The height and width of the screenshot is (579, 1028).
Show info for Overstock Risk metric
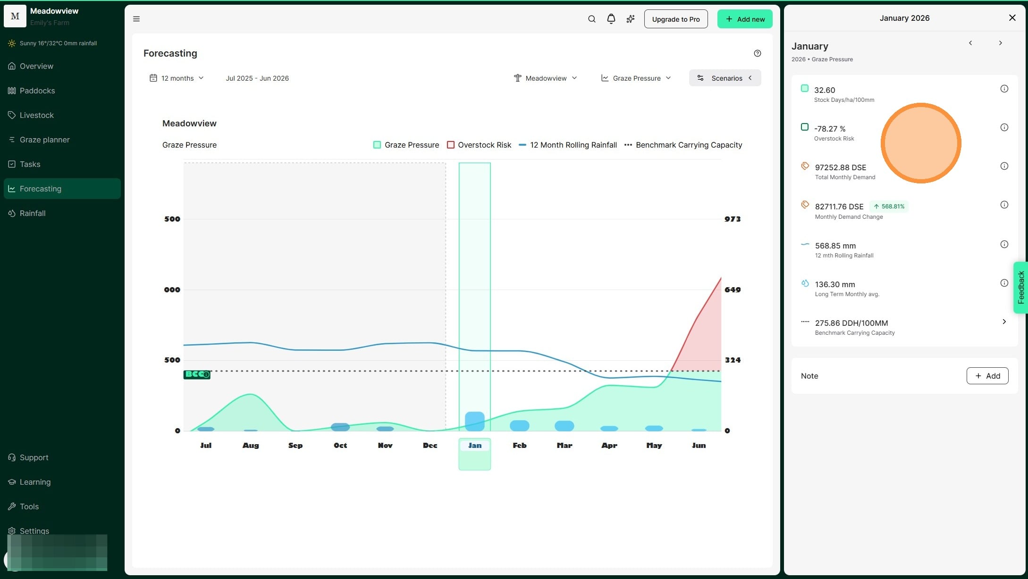pos(1004,127)
